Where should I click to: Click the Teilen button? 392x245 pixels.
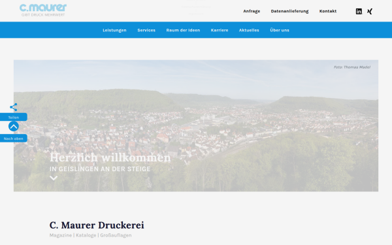(x=14, y=117)
